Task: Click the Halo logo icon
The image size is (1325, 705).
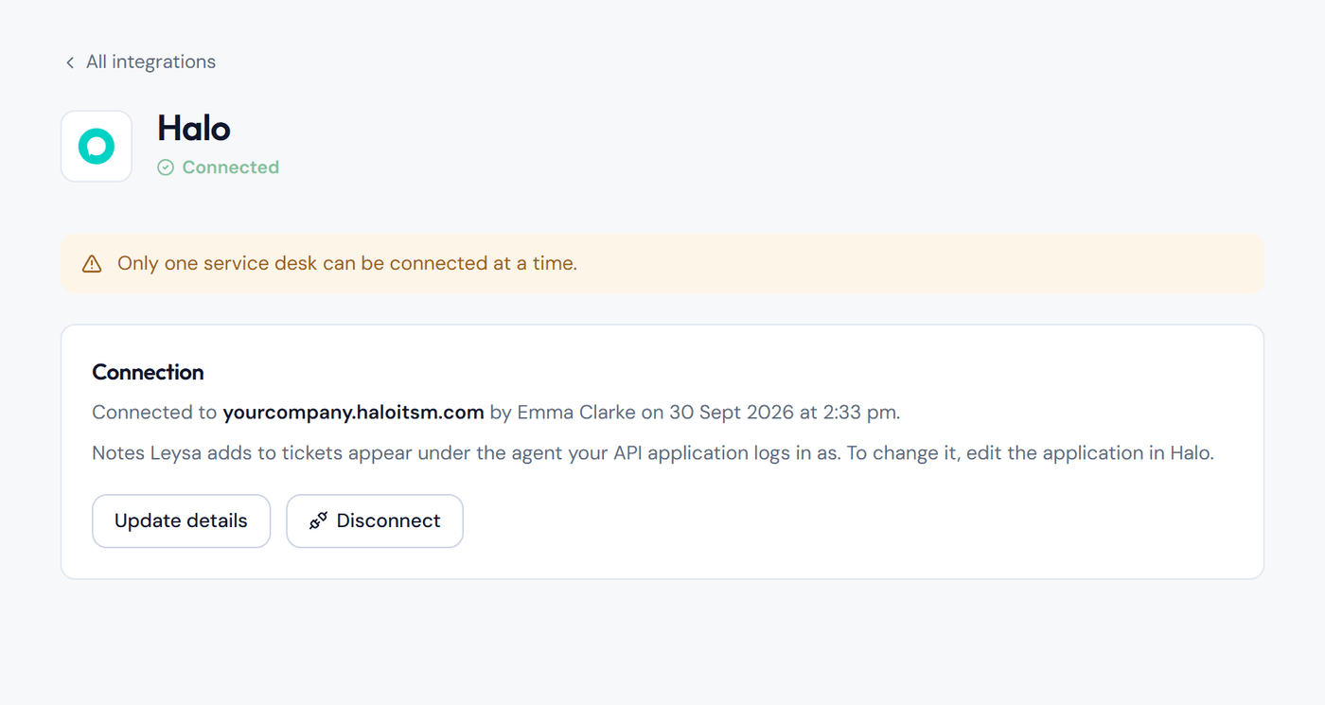Action: tap(97, 147)
